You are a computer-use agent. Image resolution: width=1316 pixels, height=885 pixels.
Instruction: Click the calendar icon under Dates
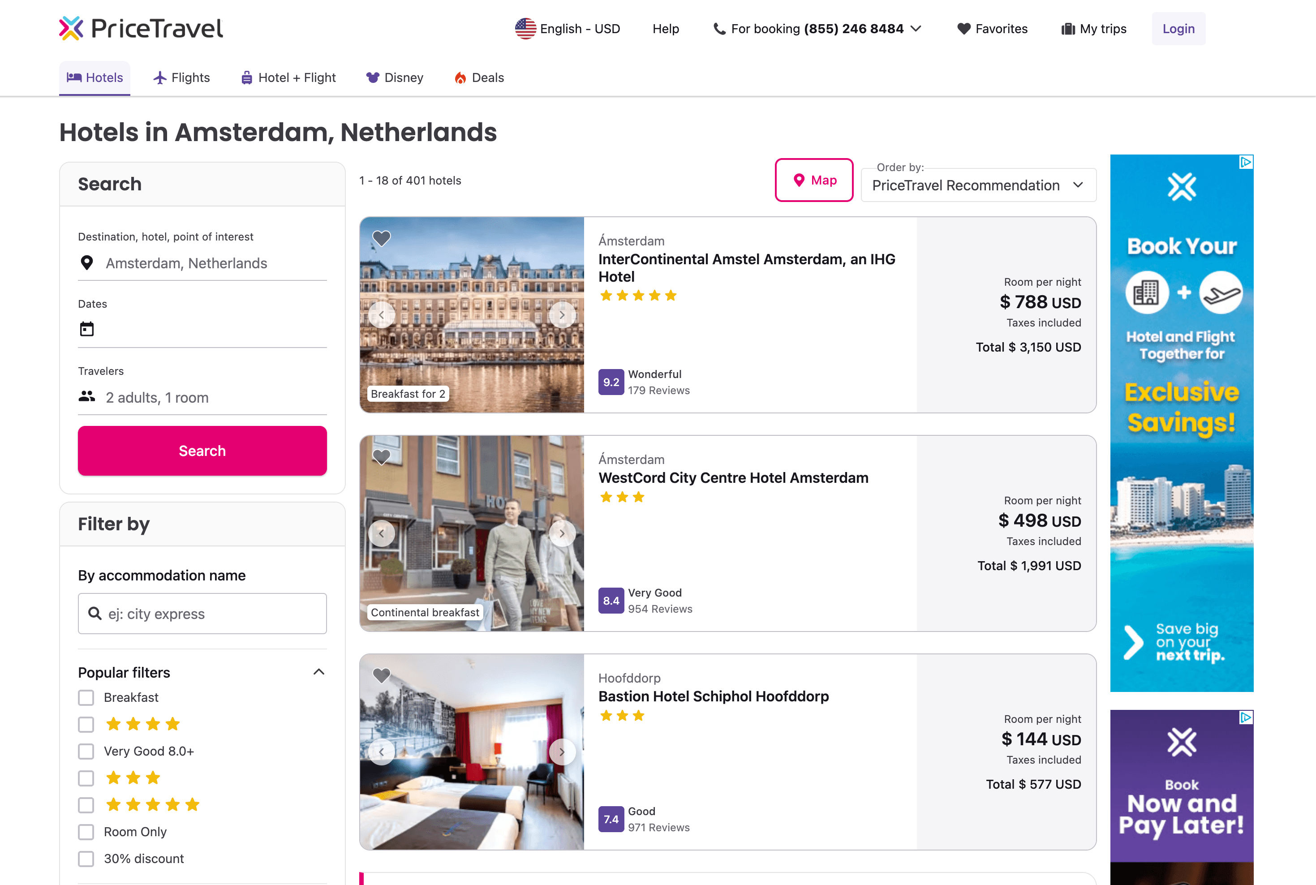(87, 329)
